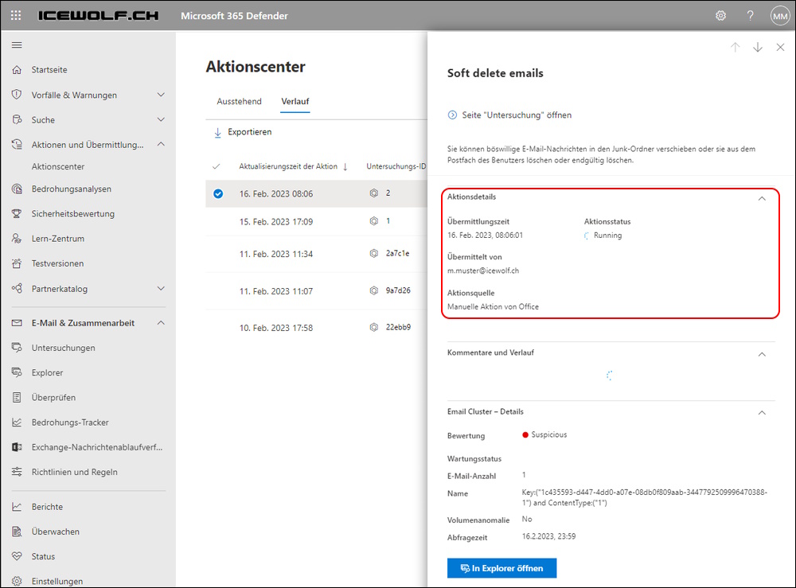Click the Bedrohungsanalysen icon
Viewport: 796px width, 588px height.
pos(17,189)
